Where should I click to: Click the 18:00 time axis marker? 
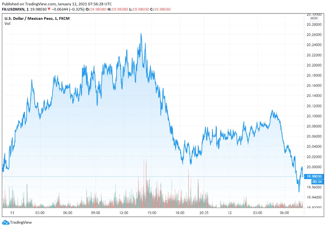point(180,213)
